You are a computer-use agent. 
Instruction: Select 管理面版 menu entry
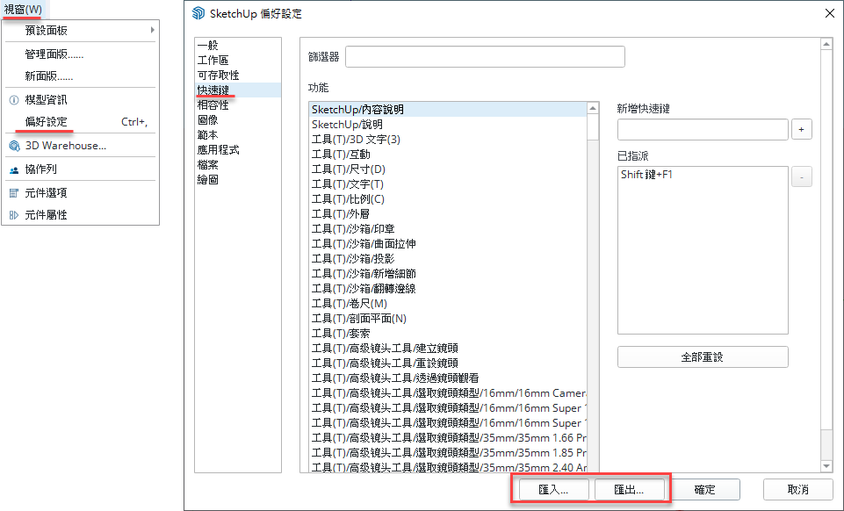[54, 54]
